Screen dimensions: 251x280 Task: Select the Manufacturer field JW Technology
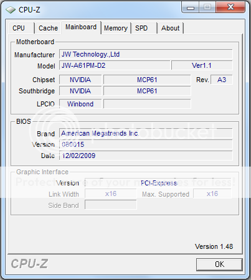point(146,54)
